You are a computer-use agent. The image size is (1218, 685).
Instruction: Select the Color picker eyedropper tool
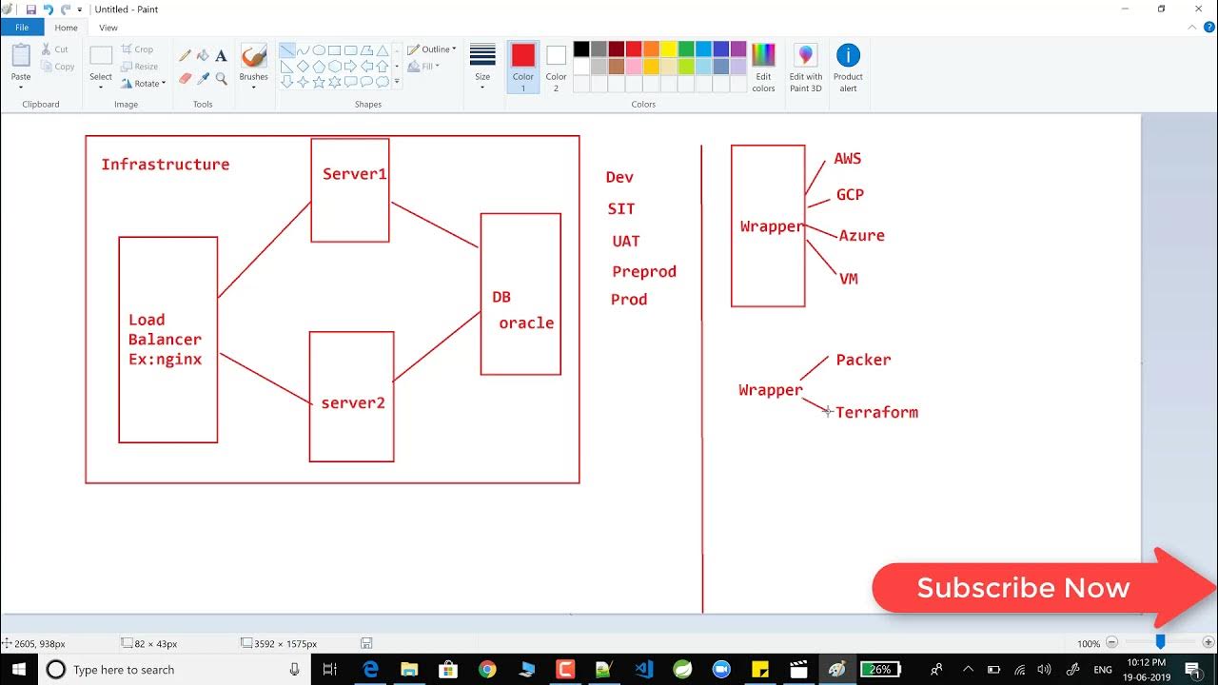pos(203,78)
